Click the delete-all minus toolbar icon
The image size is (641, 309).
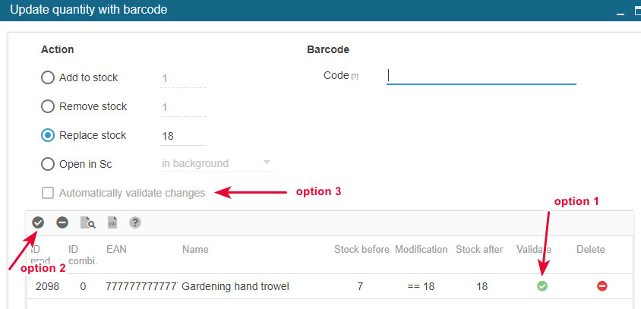62,222
